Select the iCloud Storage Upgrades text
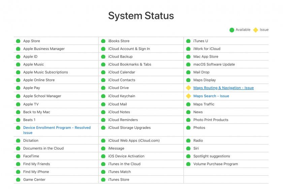 point(129,128)
